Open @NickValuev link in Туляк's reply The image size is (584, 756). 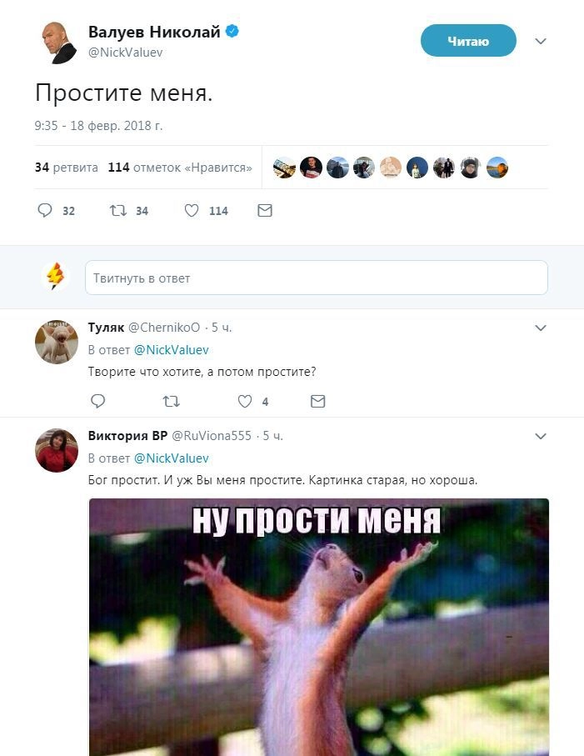click(x=171, y=349)
